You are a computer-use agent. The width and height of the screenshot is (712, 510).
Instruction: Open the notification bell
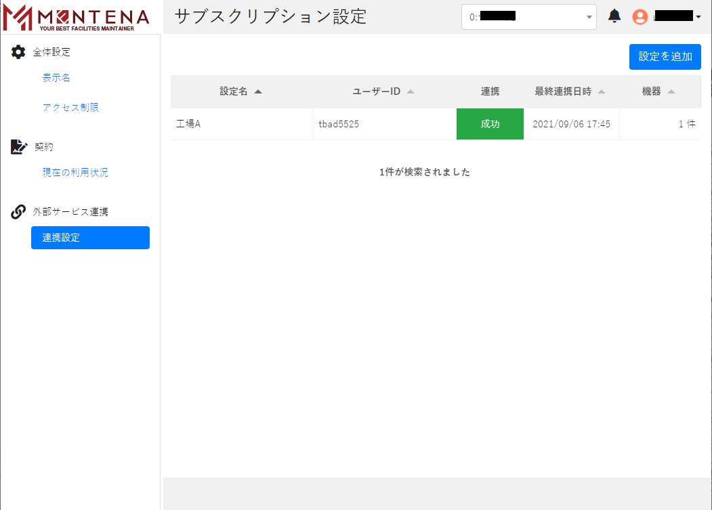click(x=614, y=16)
